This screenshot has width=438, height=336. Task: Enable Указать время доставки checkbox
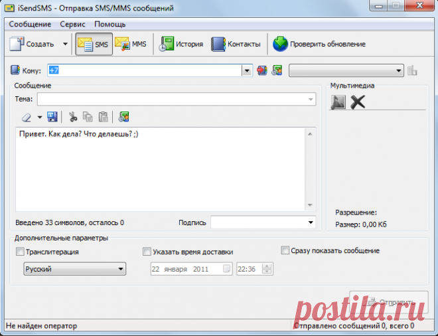point(147,252)
